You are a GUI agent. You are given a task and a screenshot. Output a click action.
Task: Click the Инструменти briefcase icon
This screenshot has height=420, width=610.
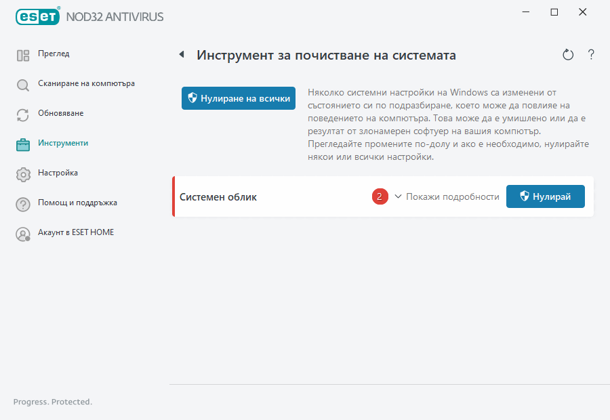click(23, 143)
